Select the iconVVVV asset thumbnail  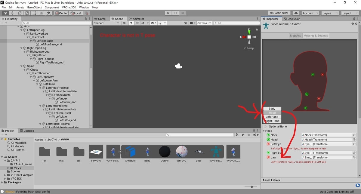point(96,151)
